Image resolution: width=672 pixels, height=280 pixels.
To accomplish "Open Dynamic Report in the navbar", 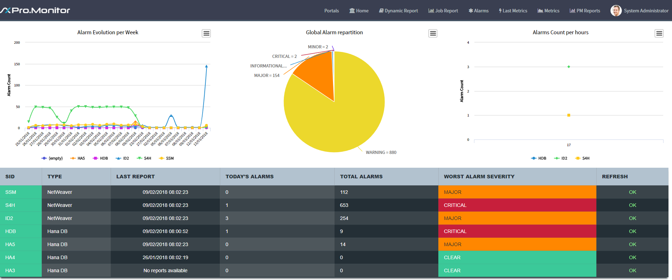I will tap(398, 11).
